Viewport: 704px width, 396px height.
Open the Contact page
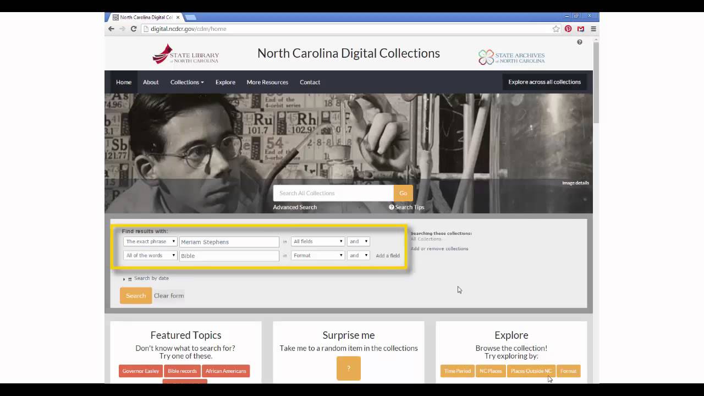310,82
